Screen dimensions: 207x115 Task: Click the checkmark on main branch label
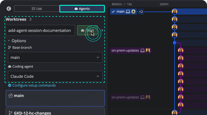point(113,12)
